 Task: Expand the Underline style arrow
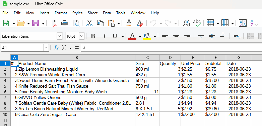pos(123,37)
